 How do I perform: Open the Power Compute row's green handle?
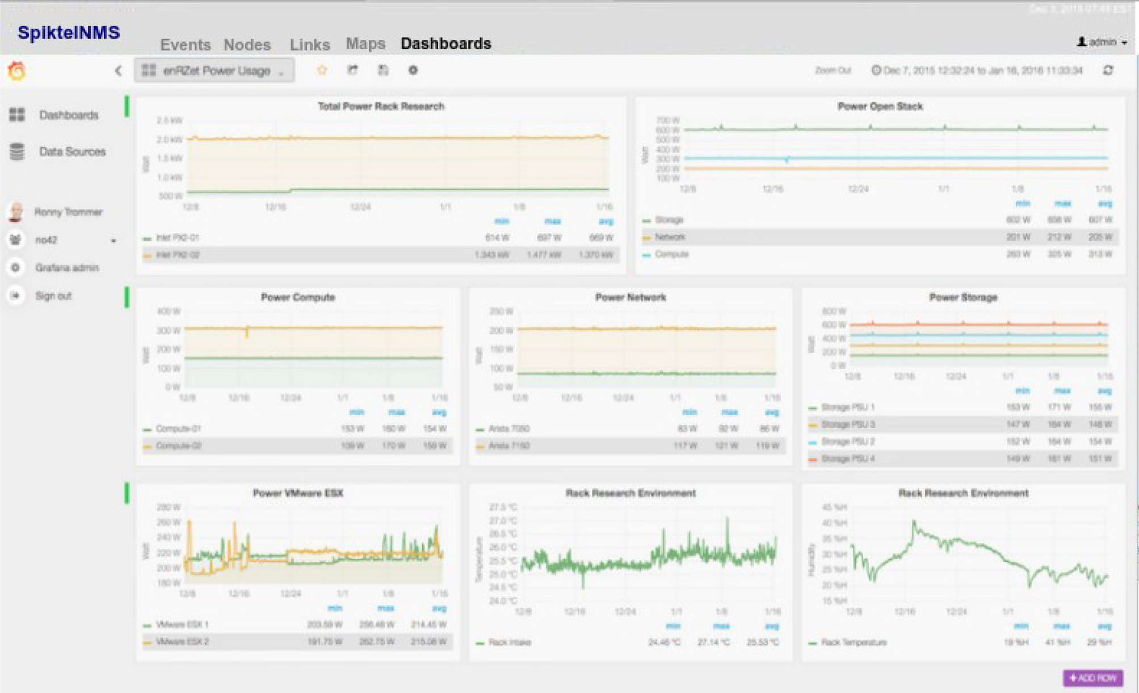[127, 297]
